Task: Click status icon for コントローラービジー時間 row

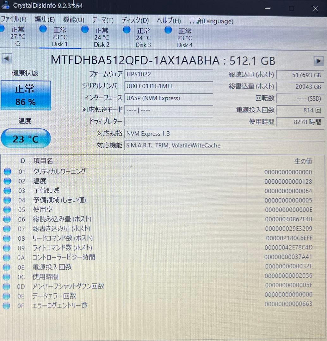Action: pos(7,258)
